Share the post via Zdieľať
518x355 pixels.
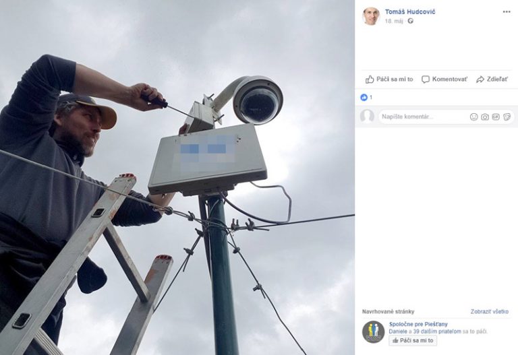492,79
